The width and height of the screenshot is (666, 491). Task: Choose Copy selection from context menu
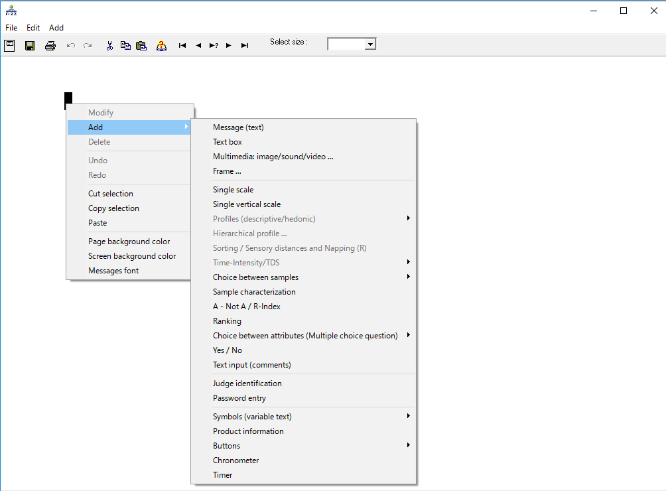pos(129,208)
